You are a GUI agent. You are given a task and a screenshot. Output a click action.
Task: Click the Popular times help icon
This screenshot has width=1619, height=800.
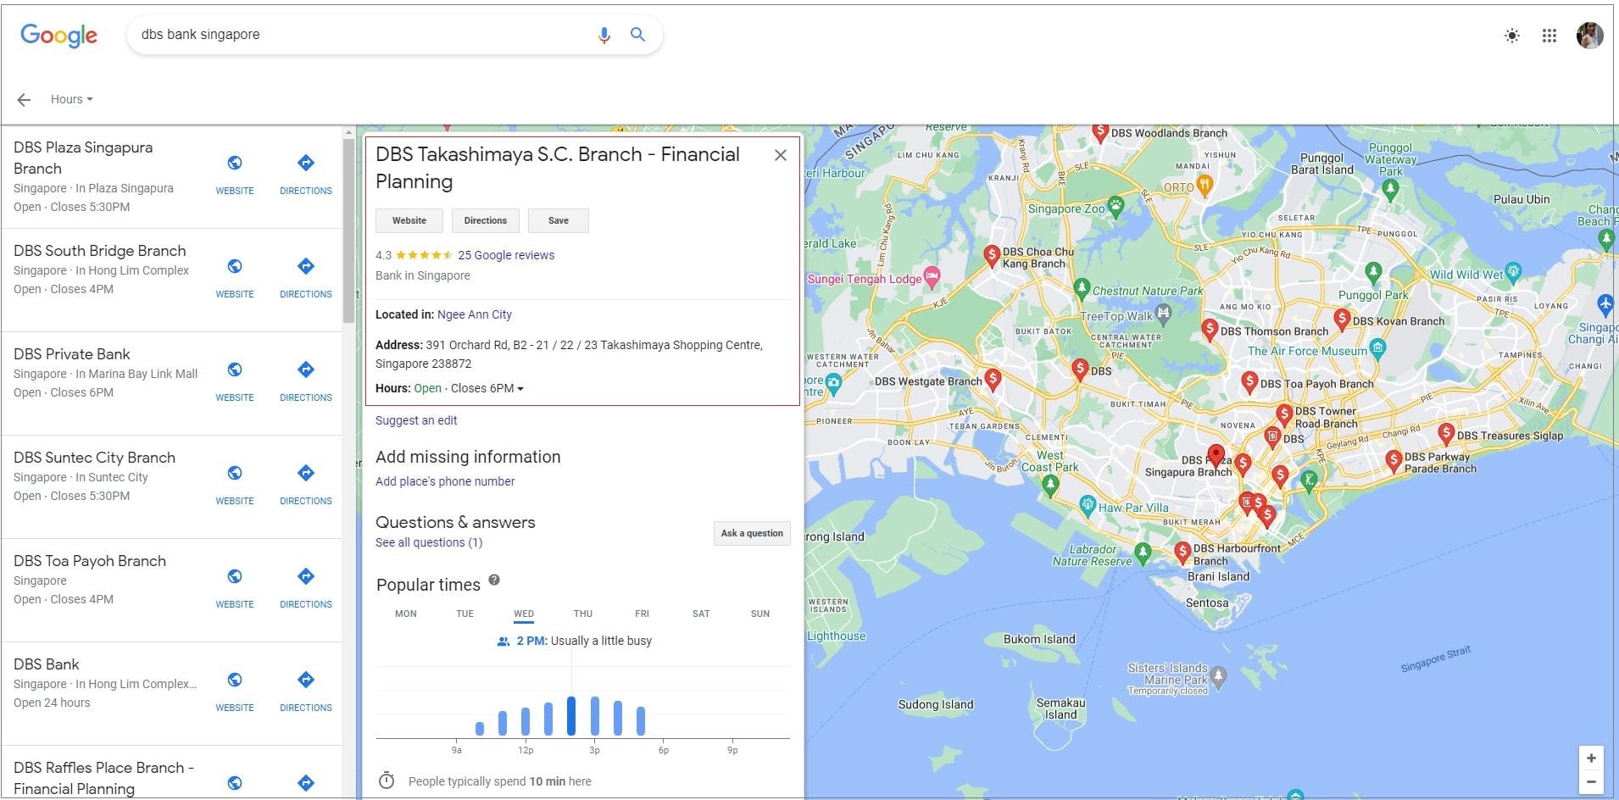click(494, 581)
